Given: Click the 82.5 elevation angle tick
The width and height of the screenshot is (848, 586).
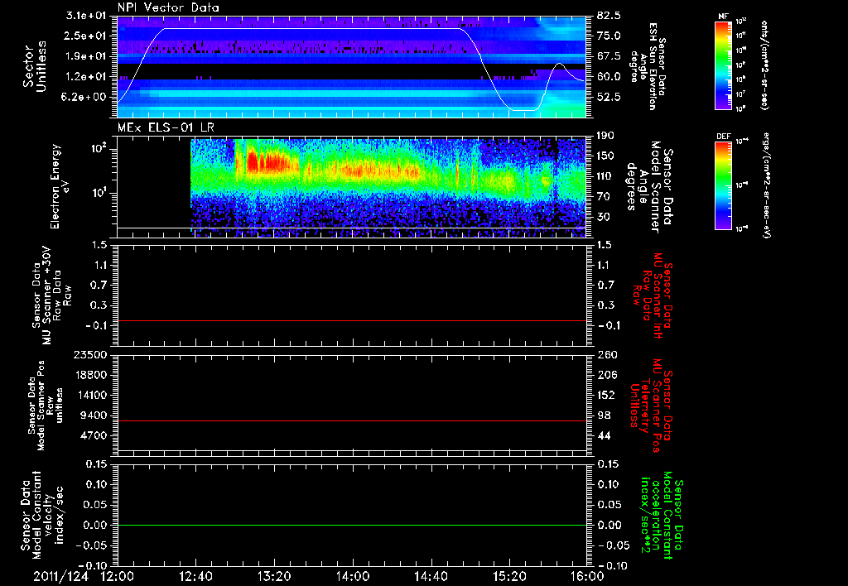Looking at the screenshot, I should click(609, 16).
